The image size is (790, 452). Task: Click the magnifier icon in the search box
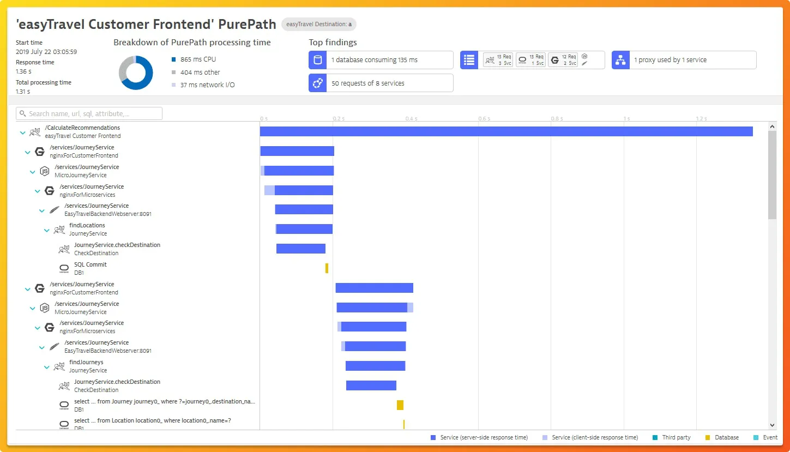point(23,113)
